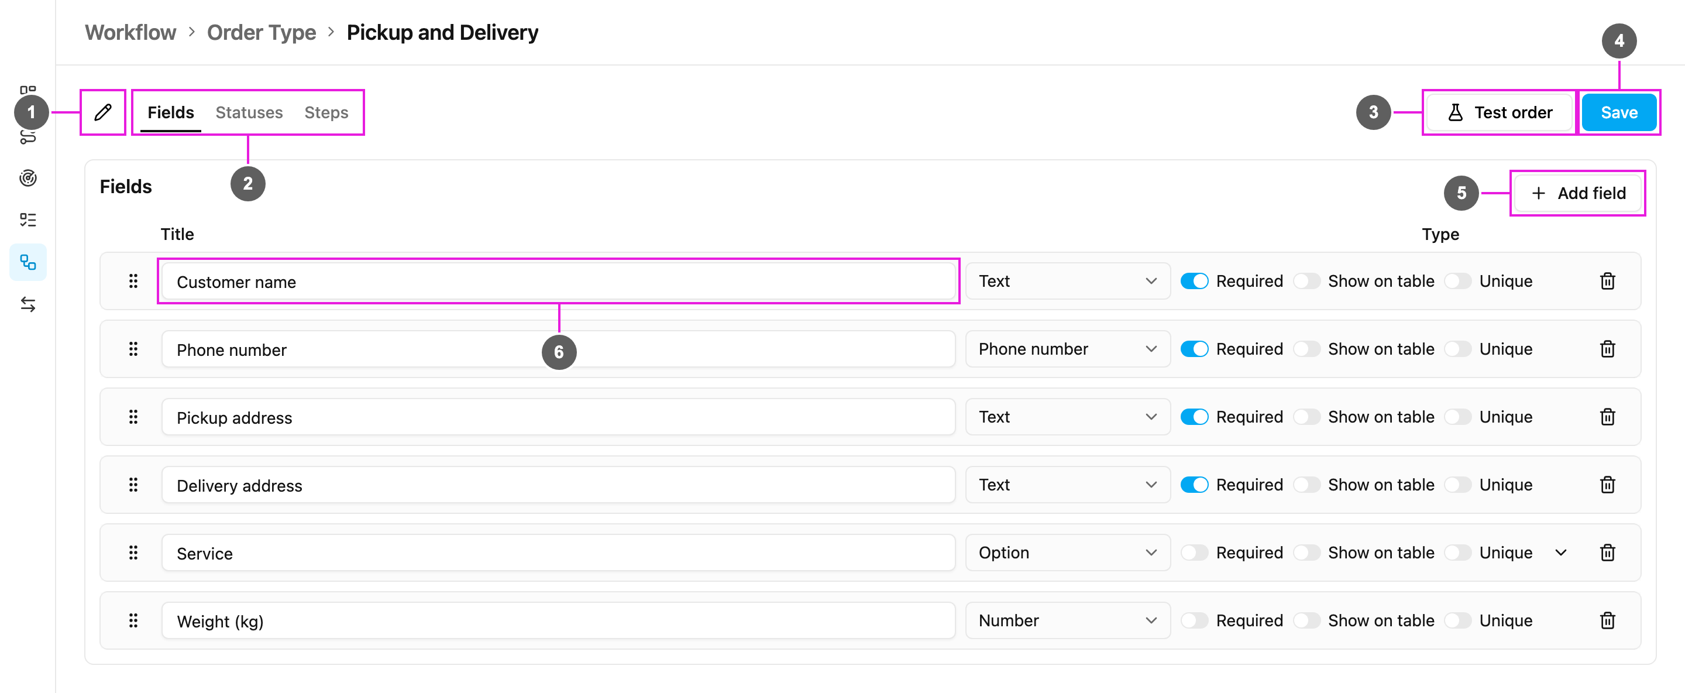Click the Customer name title input
This screenshot has height=693, width=1685.
[x=558, y=282]
